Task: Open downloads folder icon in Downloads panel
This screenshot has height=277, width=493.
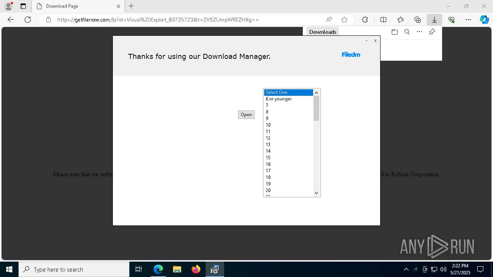Action: point(394,32)
